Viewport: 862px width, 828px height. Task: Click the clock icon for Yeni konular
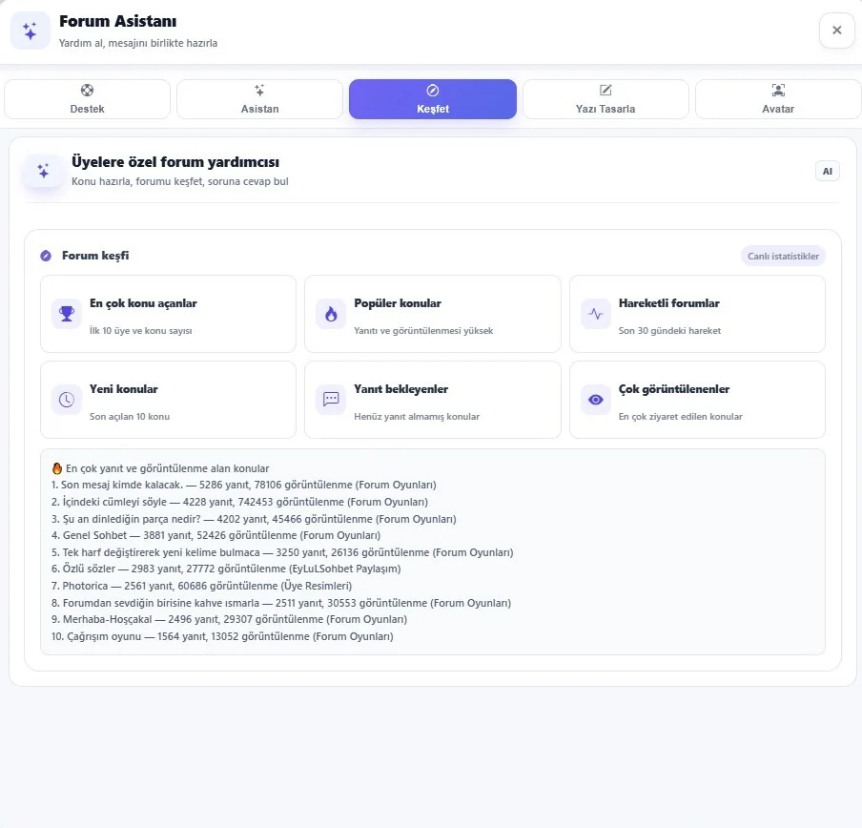pos(67,400)
